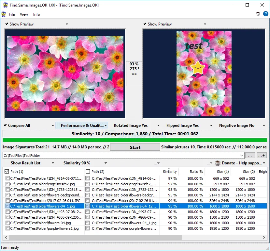Click the blue help question mark icon
This screenshot has width=270, height=251.
[265, 14]
